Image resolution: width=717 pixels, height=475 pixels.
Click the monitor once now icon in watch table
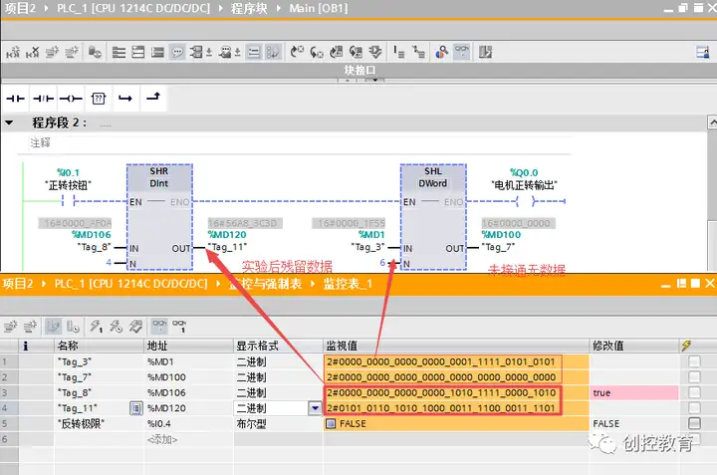(x=179, y=327)
